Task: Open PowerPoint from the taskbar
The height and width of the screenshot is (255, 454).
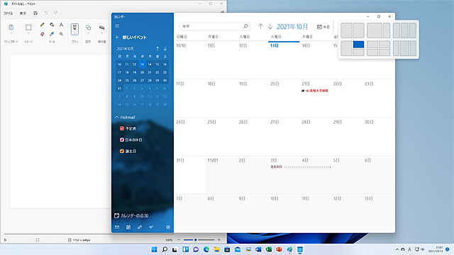Action: click(x=279, y=249)
